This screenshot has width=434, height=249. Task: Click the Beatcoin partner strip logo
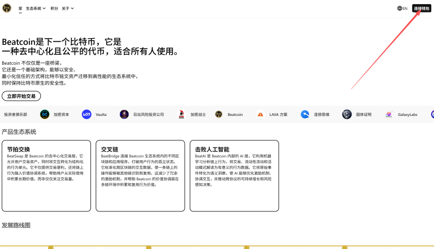(x=219, y=114)
